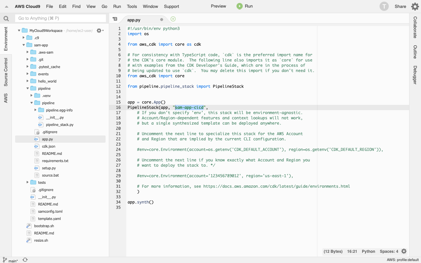Collapse the top menu bar arrow
Viewport: 421px width, 263px height.
(x=7, y=7)
